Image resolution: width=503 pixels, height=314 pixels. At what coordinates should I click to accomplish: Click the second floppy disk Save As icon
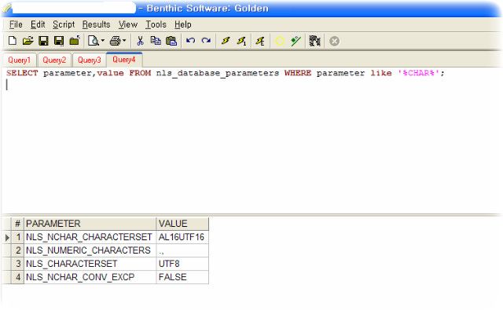(59, 41)
